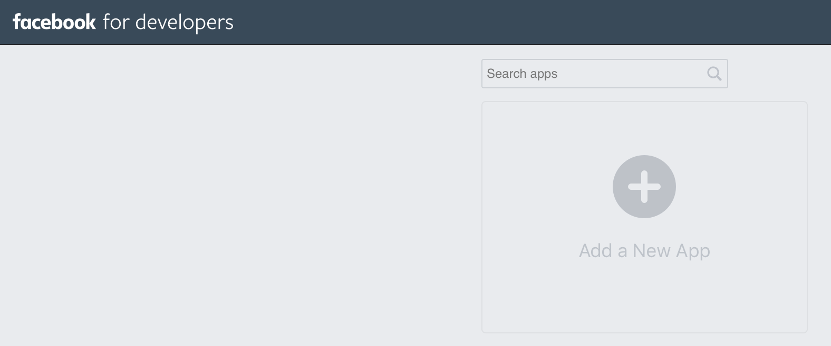Create an app using the plus button
The width and height of the screenshot is (831, 346).
coord(644,187)
